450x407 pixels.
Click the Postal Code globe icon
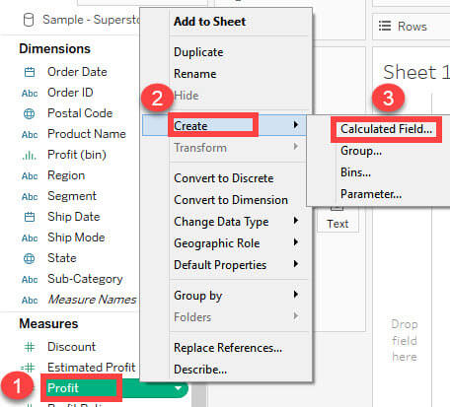coord(30,113)
